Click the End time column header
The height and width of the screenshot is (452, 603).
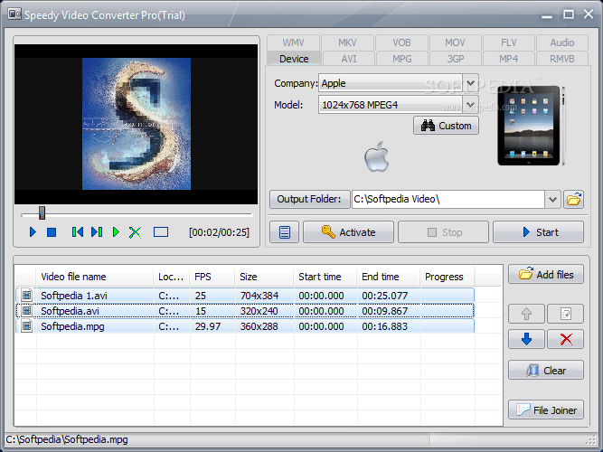tap(388, 277)
